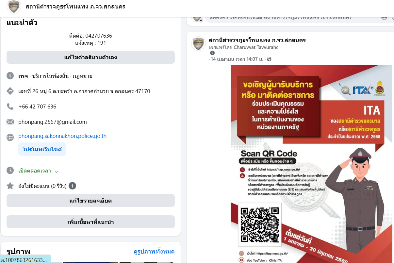Open the profile switcher arrow in comment box
394x263 pixels.
(x=201, y=20)
